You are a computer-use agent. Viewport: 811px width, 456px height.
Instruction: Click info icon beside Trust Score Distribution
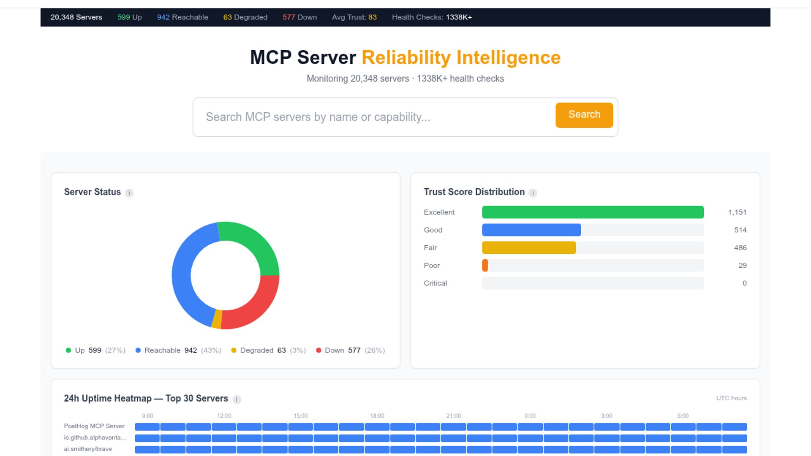point(533,193)
